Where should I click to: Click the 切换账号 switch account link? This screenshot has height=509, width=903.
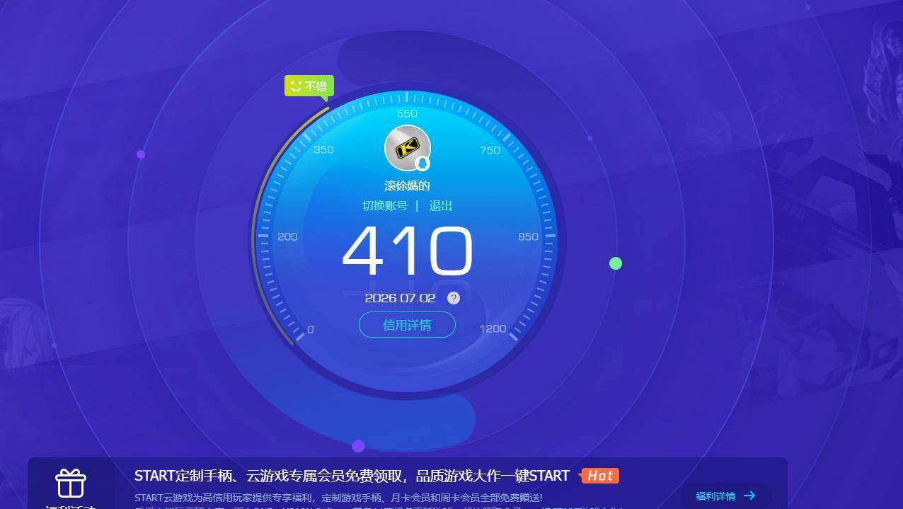[x=385, y=206]
